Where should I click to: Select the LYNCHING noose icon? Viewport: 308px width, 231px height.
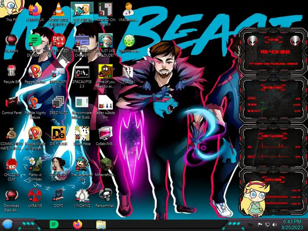coord(82,199)
